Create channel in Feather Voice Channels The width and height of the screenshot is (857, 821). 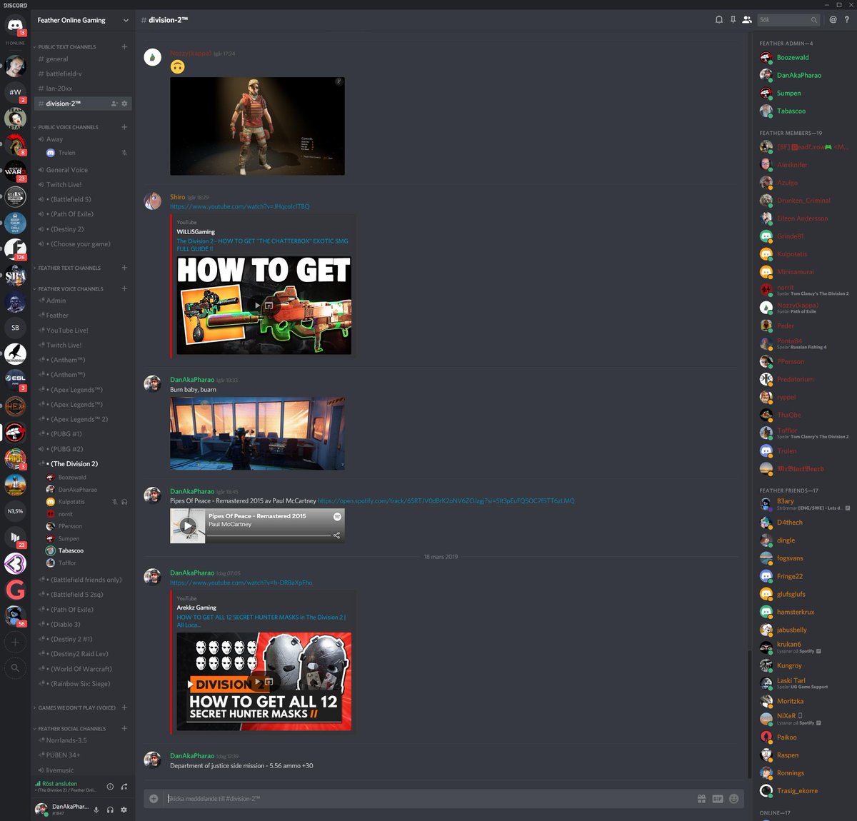click(124, 288)
